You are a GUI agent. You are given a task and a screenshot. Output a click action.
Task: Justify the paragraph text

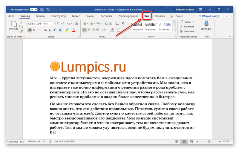point(98,30)
